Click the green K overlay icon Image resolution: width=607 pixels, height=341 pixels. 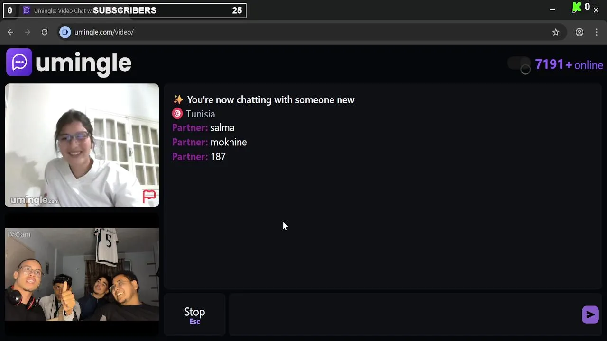click(577, 8)
